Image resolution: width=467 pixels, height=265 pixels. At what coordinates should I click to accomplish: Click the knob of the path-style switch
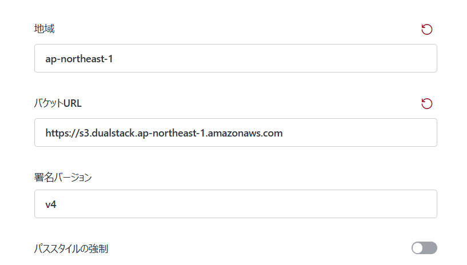click(x=418, y=248)
